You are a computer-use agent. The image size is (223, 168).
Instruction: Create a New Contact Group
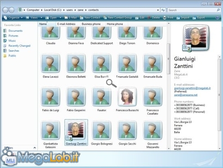(x=118, y=18)
